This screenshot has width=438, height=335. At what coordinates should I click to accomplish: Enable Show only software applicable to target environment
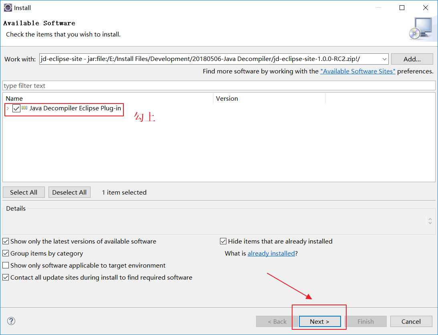click(6, 265)
